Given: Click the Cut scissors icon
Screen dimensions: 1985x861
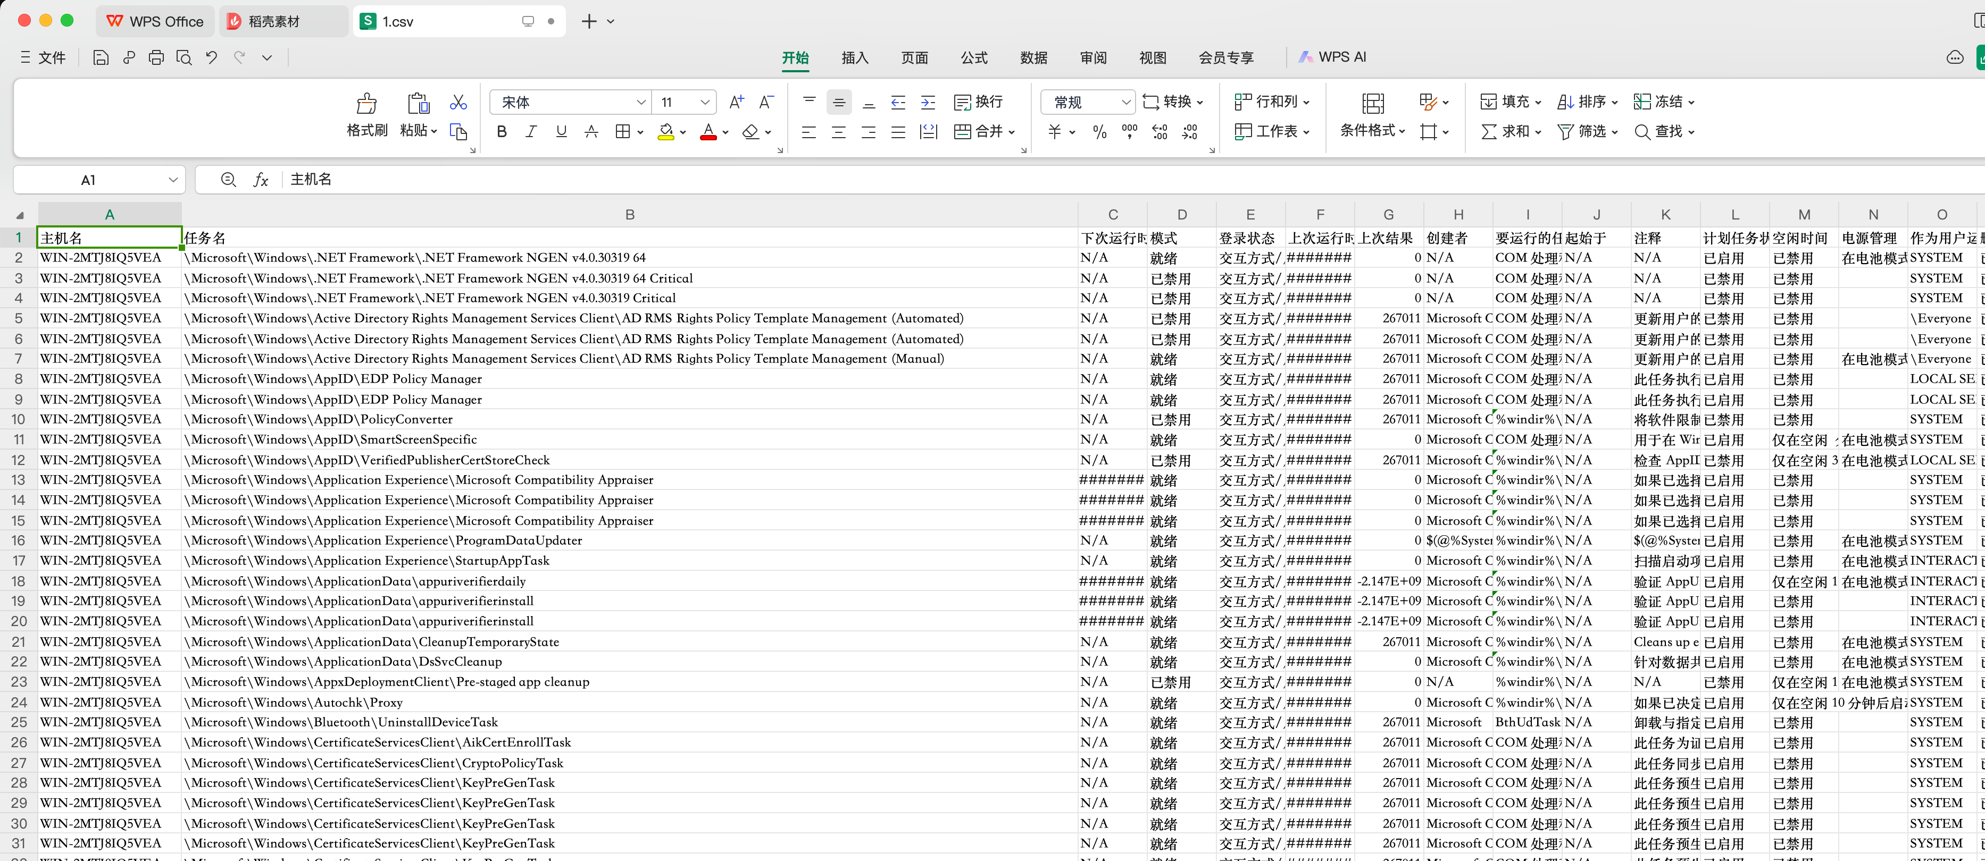Looking at the screenshot, I should 458,102.
